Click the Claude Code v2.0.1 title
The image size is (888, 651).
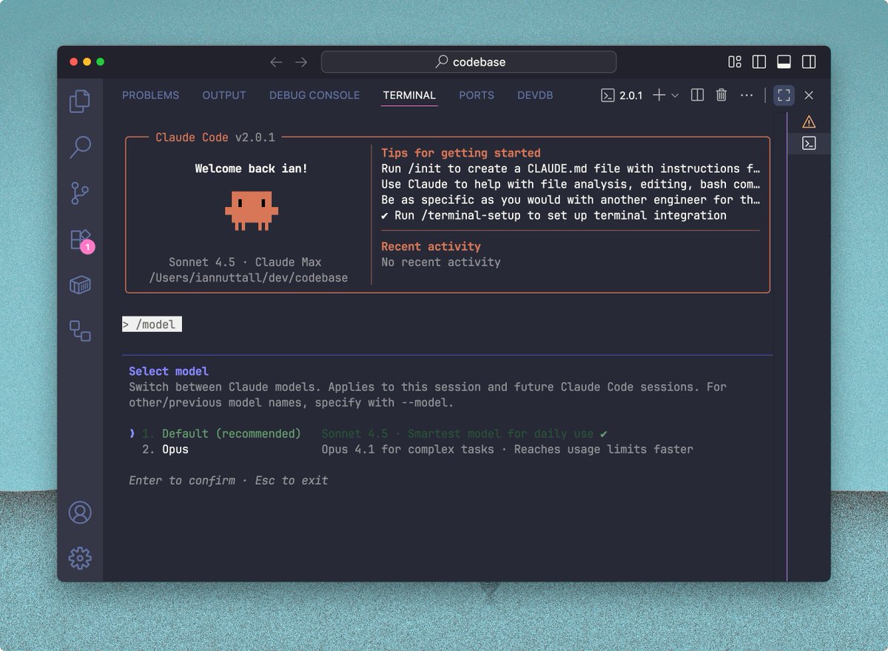click(x=215, y=138)
